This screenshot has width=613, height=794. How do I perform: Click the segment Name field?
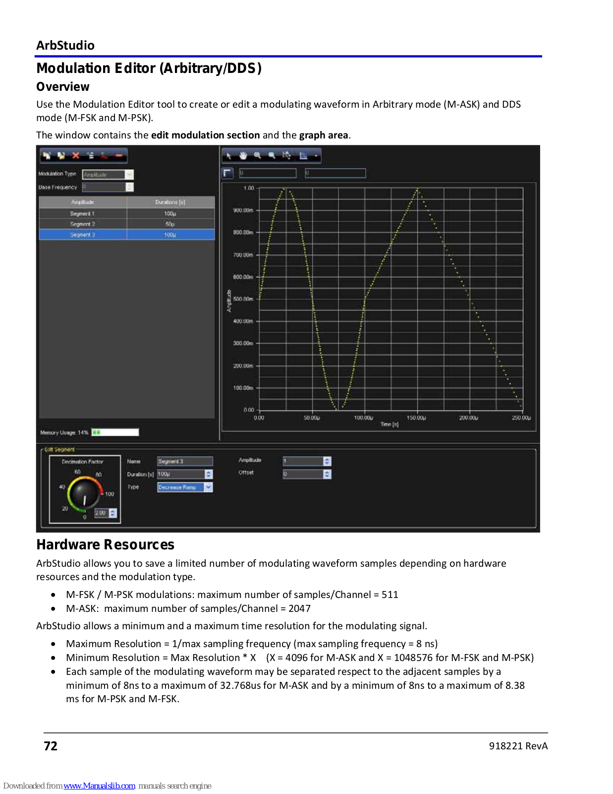(185, 462)
